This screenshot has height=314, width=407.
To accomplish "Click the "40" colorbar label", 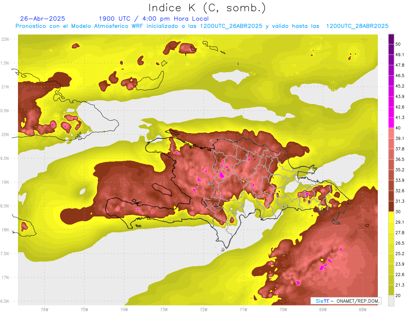I will 398,128.
